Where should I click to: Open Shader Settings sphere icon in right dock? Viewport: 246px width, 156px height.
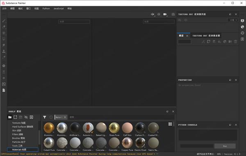pos(242,27)
